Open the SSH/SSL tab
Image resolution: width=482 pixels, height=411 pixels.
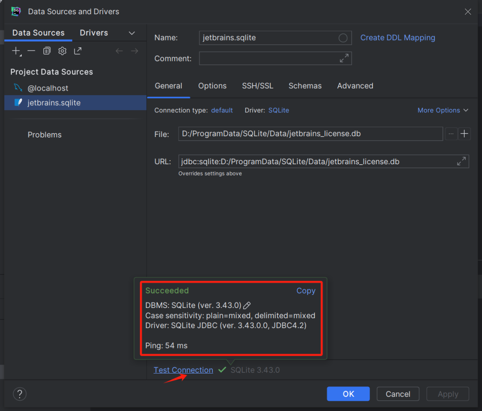pos(258,86)
